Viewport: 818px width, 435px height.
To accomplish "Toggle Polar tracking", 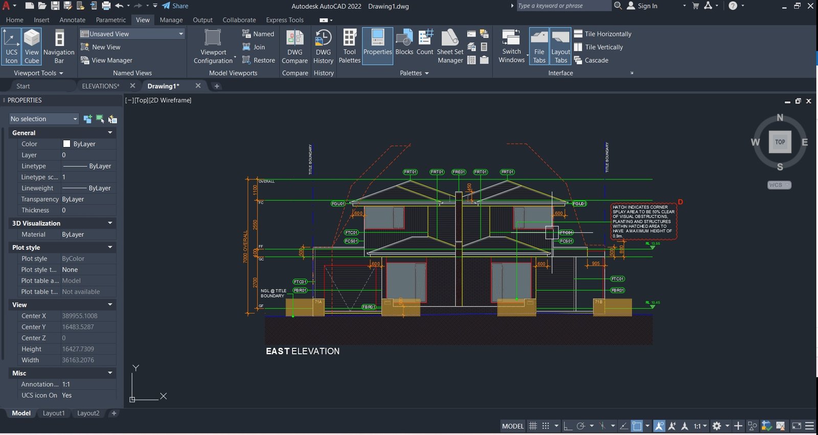I will pos(581,426).
